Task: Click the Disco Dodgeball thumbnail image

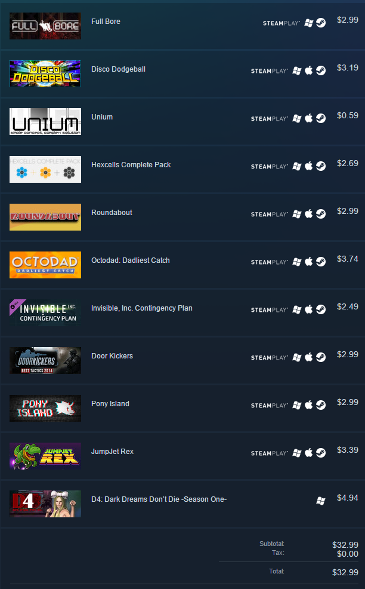Action: click(x=45, y=73)
